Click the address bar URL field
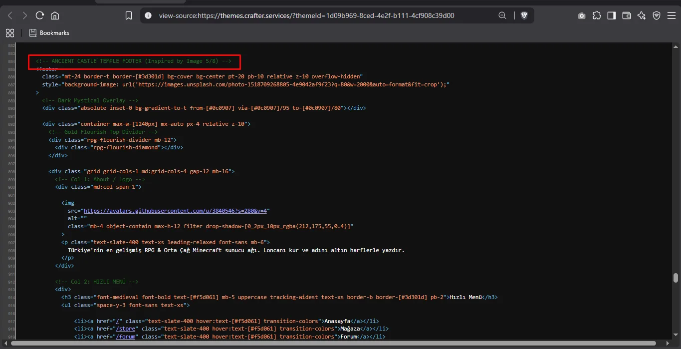Screen dimensions: 681x349 click(306, 15)
